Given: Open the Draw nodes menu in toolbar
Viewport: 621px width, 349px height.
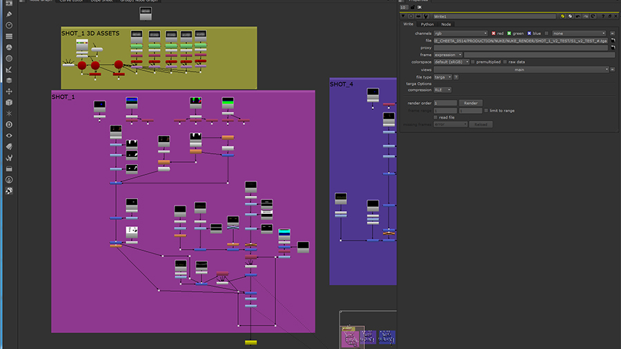Looking at the screenshot, I should tap(10, 14).
